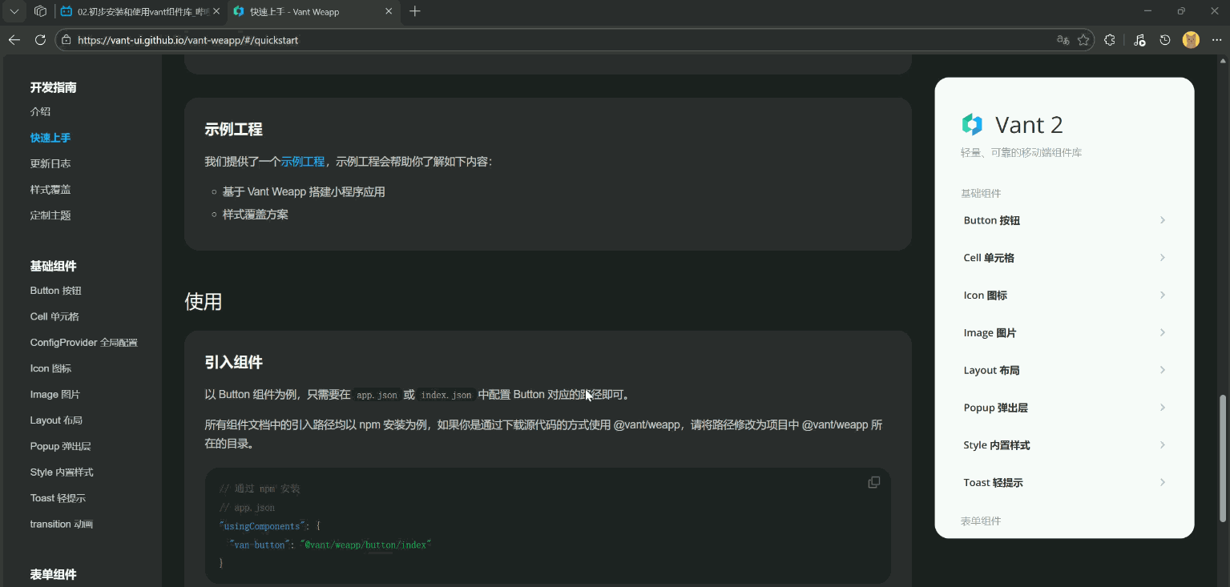Screen dimensions: 1230x587
Task: View site information lock icon
Action: [x=66, y=40]
